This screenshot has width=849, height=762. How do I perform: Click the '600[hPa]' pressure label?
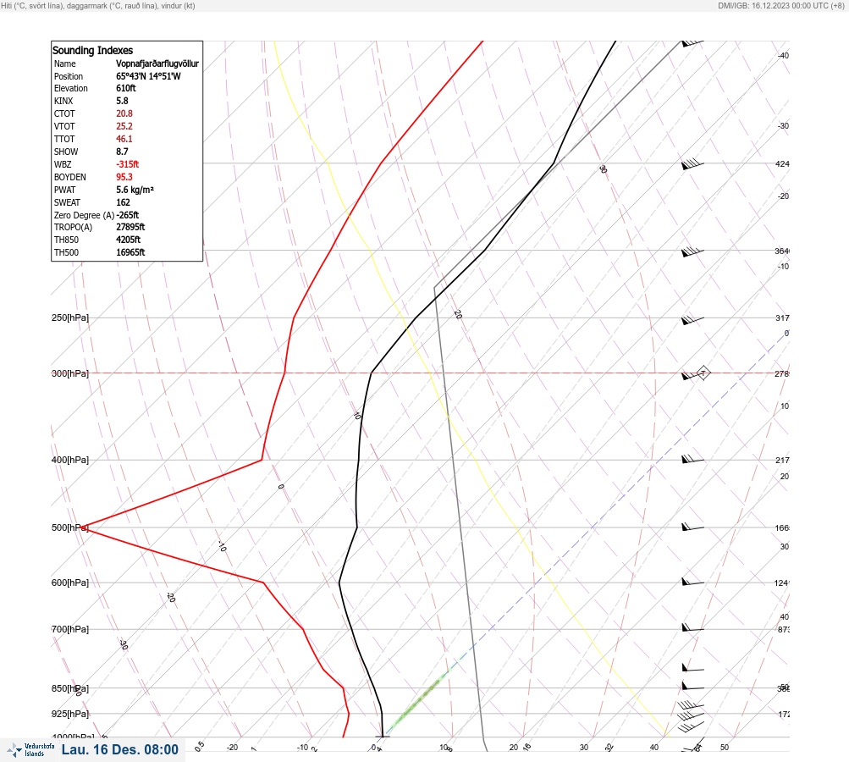[x=70, y=583]
